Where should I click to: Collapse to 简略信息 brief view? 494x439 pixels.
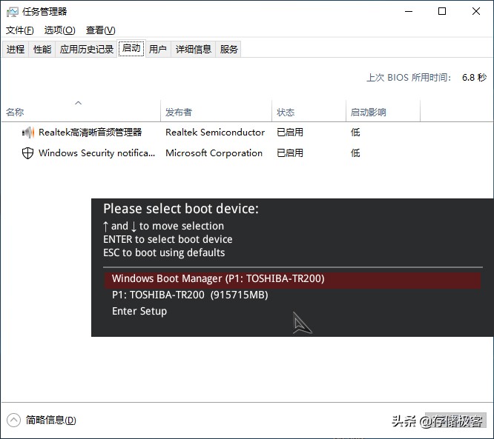pos(42,420)
